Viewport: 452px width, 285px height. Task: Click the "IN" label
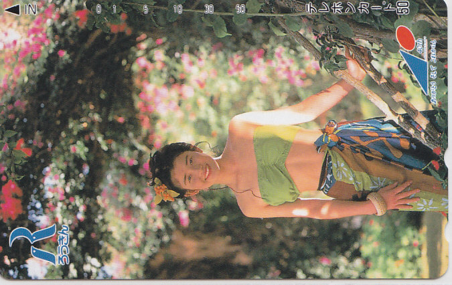pyautogui.click(x=31, y=10)
